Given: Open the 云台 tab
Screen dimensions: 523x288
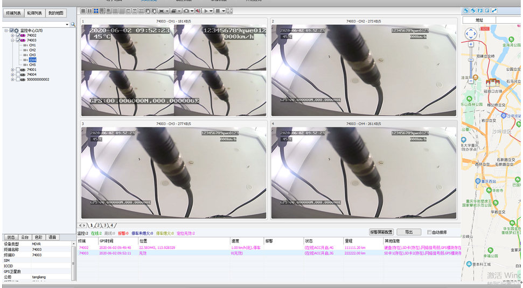Looking at the screenshot, I should click(25, 237).
